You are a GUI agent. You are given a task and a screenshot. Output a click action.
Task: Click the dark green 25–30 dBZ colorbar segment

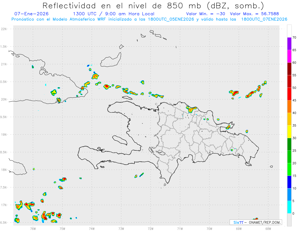pyautogui.click(x=289, y=144)
